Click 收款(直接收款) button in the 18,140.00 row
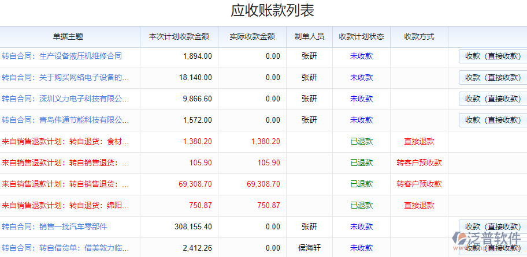Viewport: 527px width, 257px height. (492, 78)
